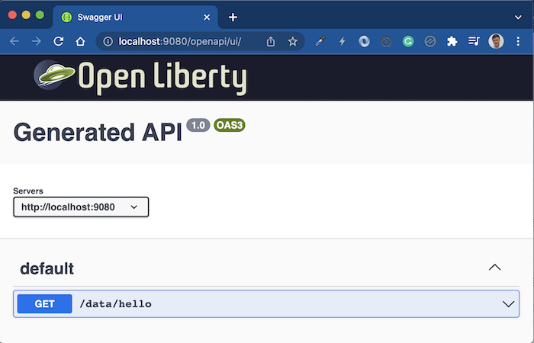Click the Open Liberty logo
Viewport: 534px width, 343px height.
(x=140, y=78)
